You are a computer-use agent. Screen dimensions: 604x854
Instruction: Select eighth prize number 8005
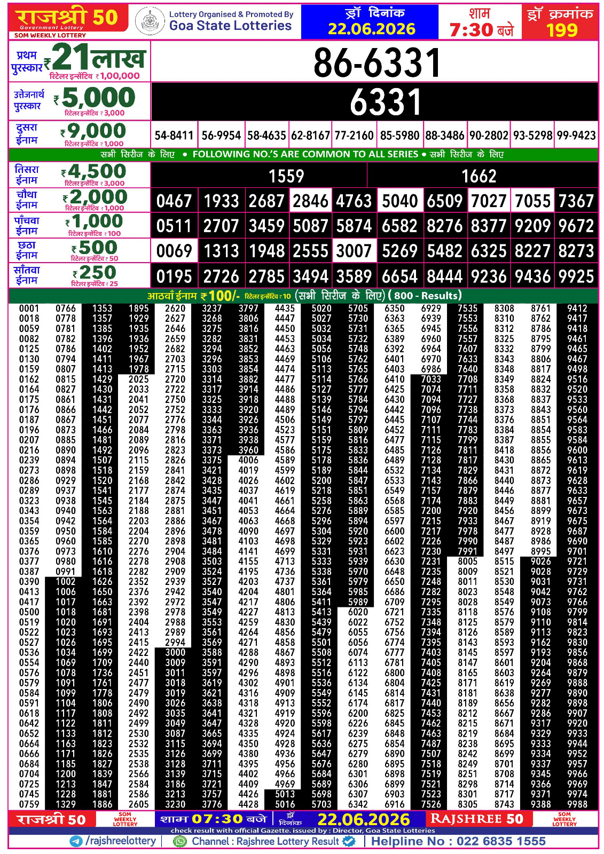pos(467,562)
